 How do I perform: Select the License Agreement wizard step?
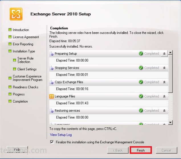click(26, 37)
